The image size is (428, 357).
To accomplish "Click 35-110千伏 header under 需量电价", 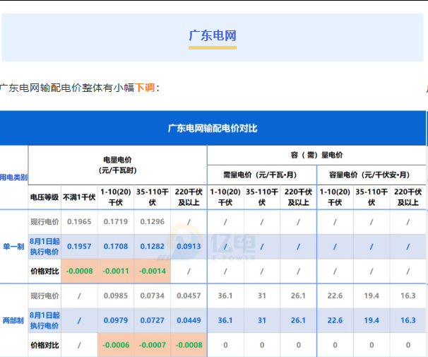I will tap(262, 197).
